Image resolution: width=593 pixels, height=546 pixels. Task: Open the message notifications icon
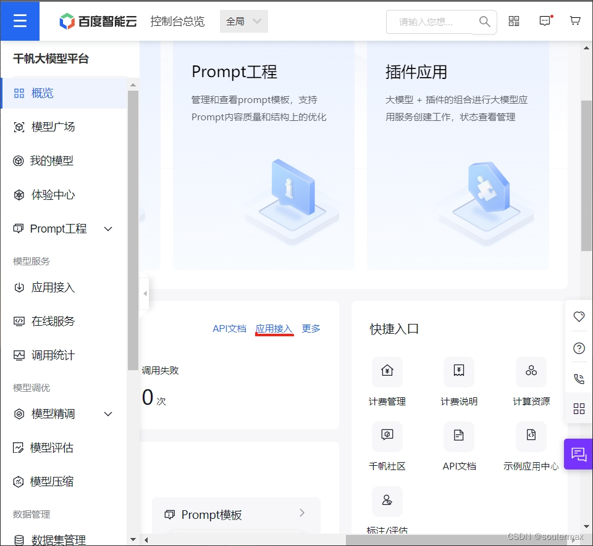545,21
